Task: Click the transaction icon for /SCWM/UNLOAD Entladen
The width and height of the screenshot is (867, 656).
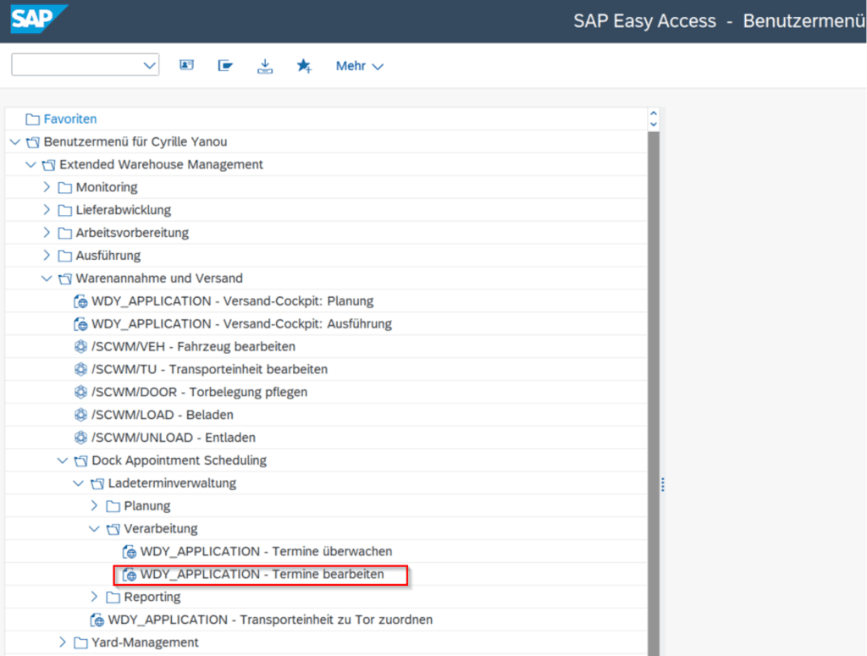Action: point(80,438)
